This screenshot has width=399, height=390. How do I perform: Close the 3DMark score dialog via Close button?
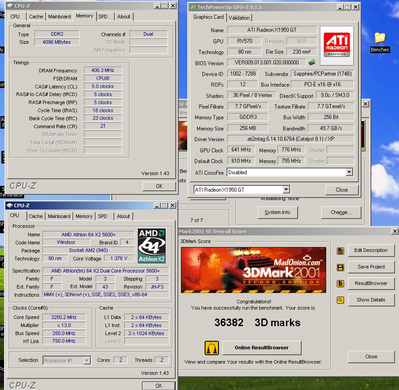[x=371, y=356]
